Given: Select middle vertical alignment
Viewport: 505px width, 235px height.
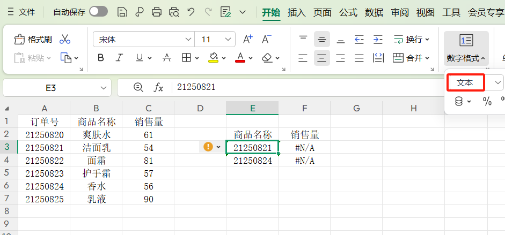Looking at the screenshot, I should click(322, 39).
